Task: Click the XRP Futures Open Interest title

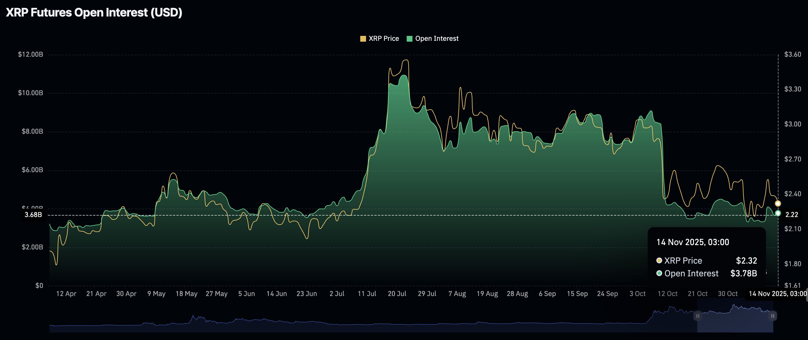Action: tap(93, 12)
